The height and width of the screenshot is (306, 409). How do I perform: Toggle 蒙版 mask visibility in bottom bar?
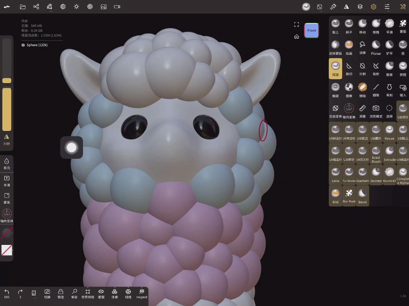[x=101, y=294]
